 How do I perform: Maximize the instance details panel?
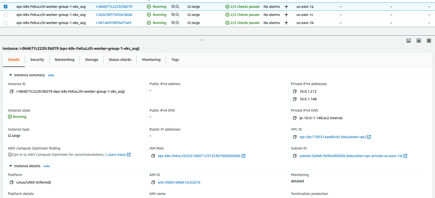[429, 41]
